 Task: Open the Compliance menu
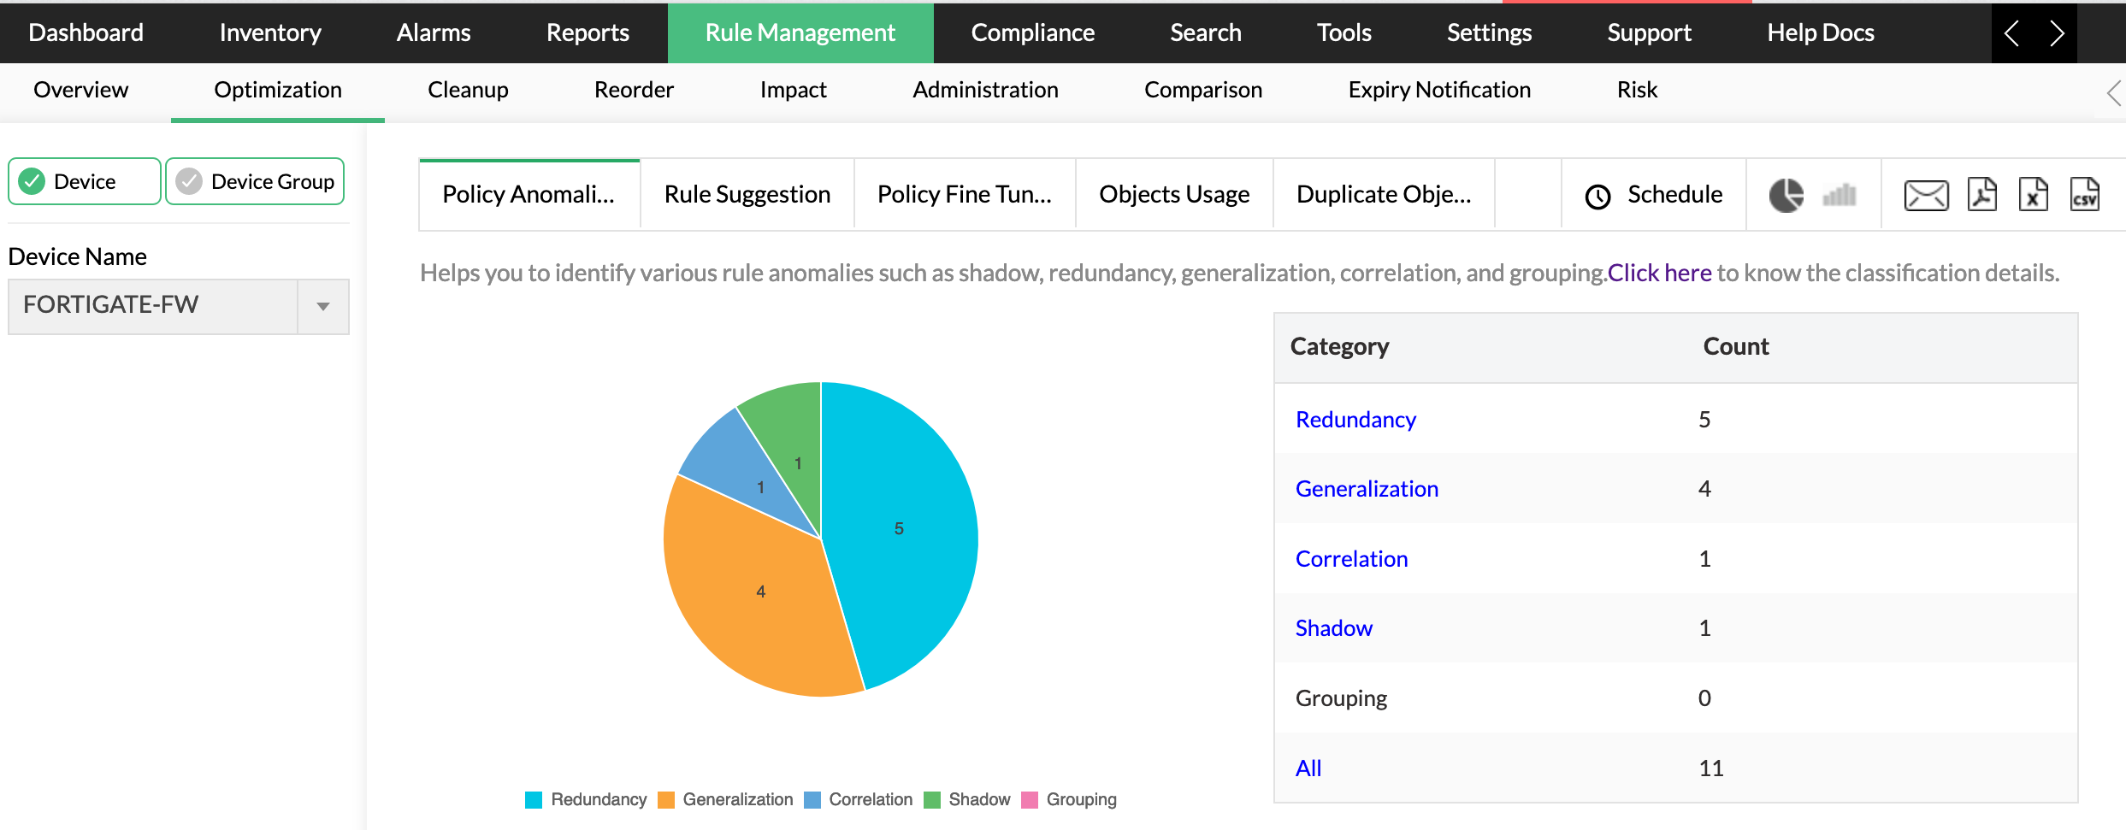tap(1031, 32)
